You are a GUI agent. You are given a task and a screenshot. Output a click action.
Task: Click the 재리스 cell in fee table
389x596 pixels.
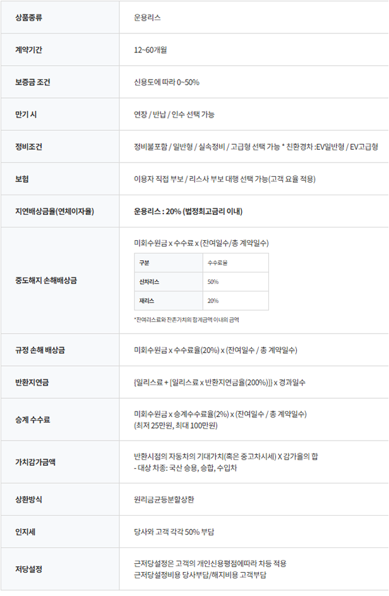[148, 301]
